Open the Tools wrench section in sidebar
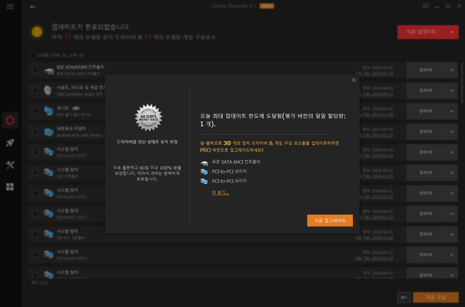Viewport: 465px width, 307px height. point(10,165)
